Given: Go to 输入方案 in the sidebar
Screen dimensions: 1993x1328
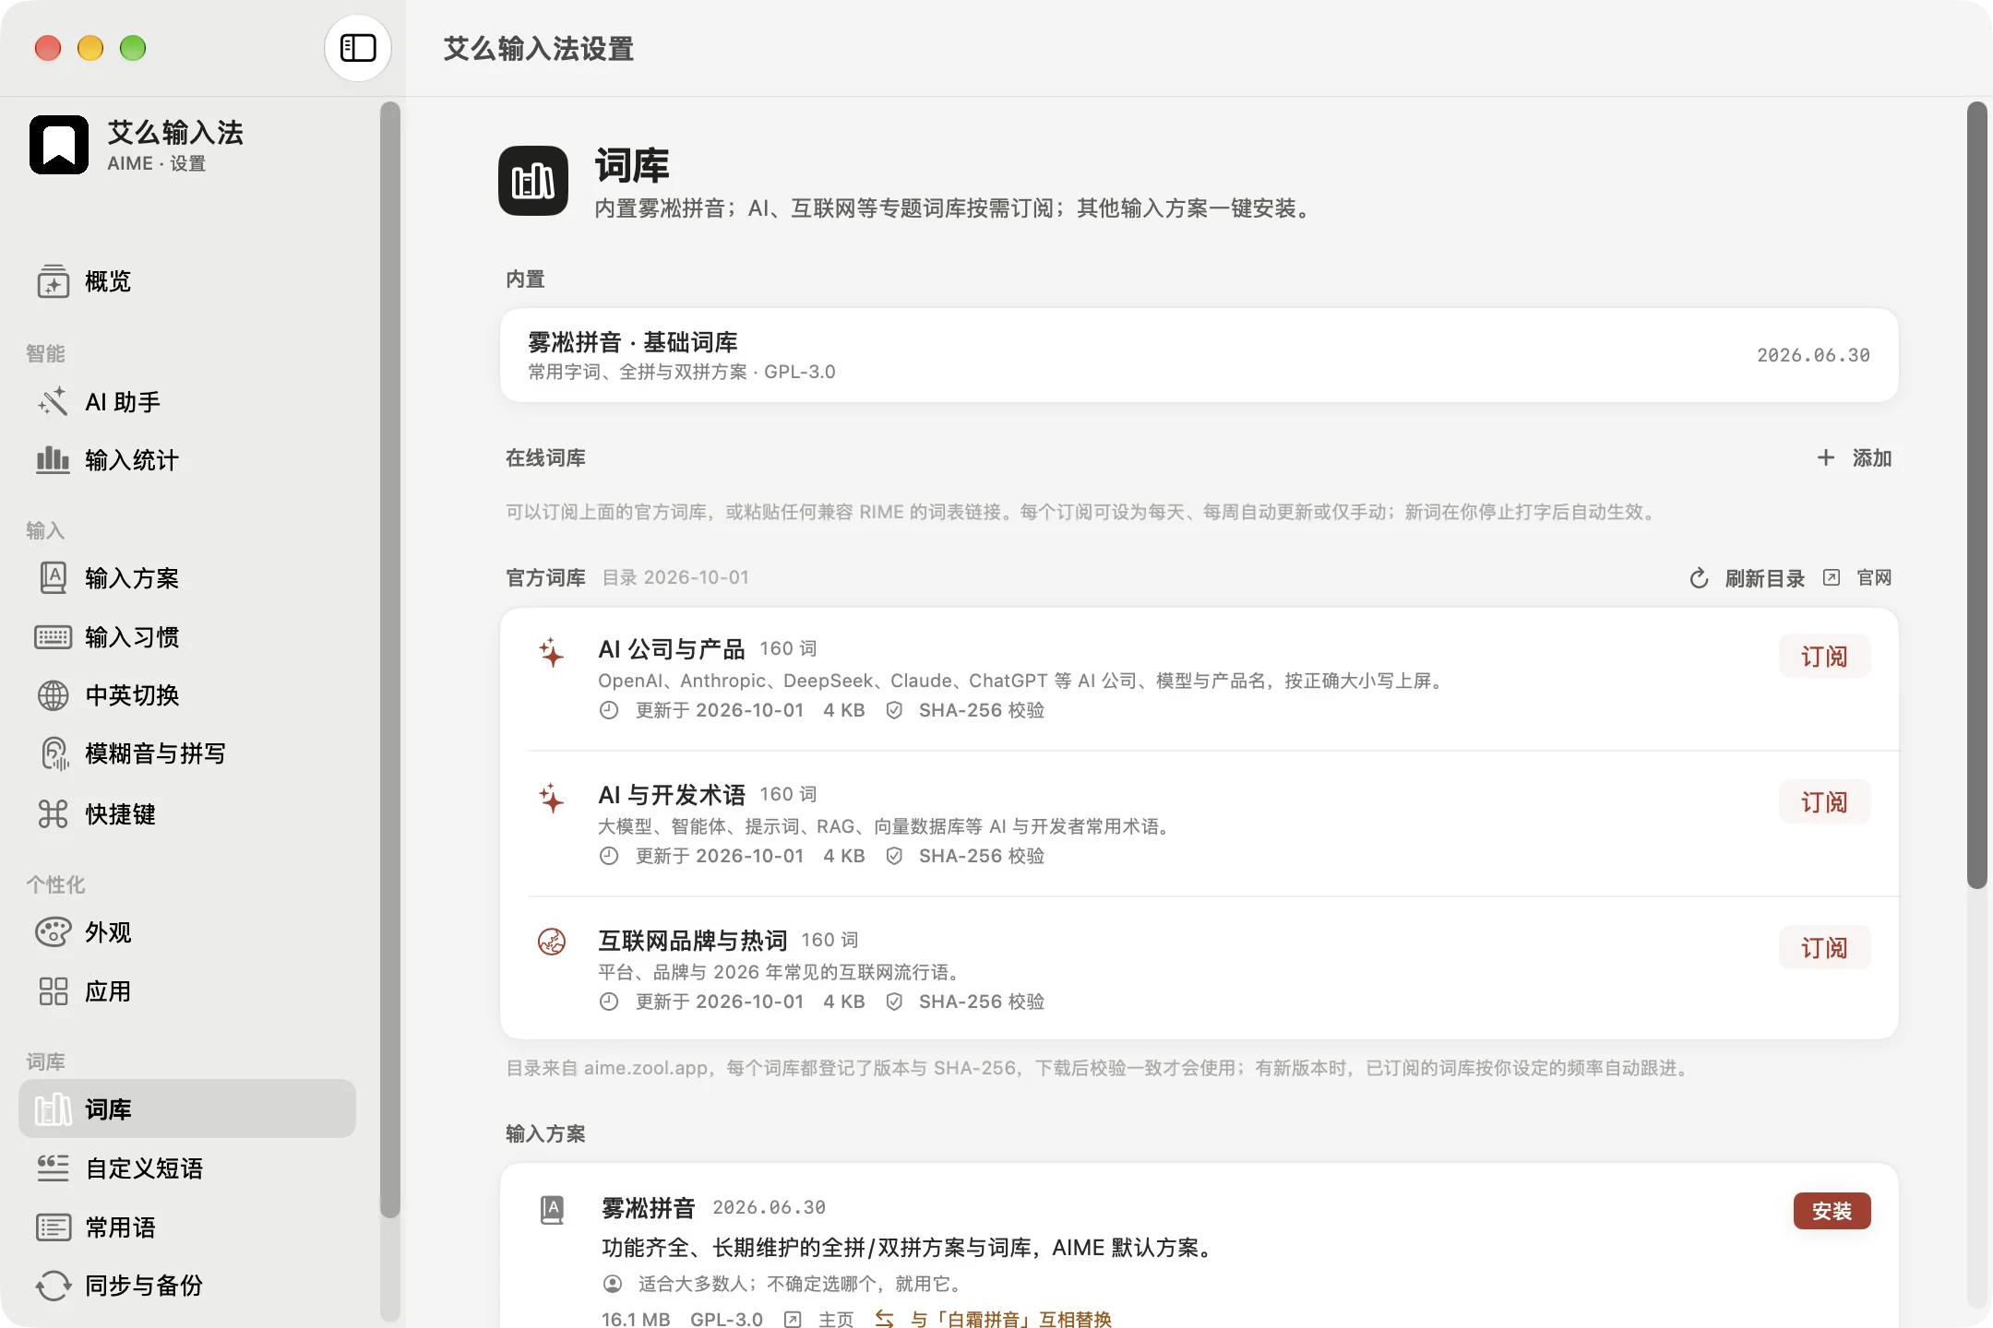Looking at the screenshot, I should 187,578.
